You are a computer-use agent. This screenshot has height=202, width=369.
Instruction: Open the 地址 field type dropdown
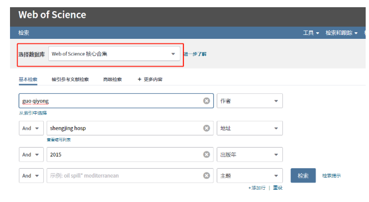pyautogui.click(x=250, y=128)
